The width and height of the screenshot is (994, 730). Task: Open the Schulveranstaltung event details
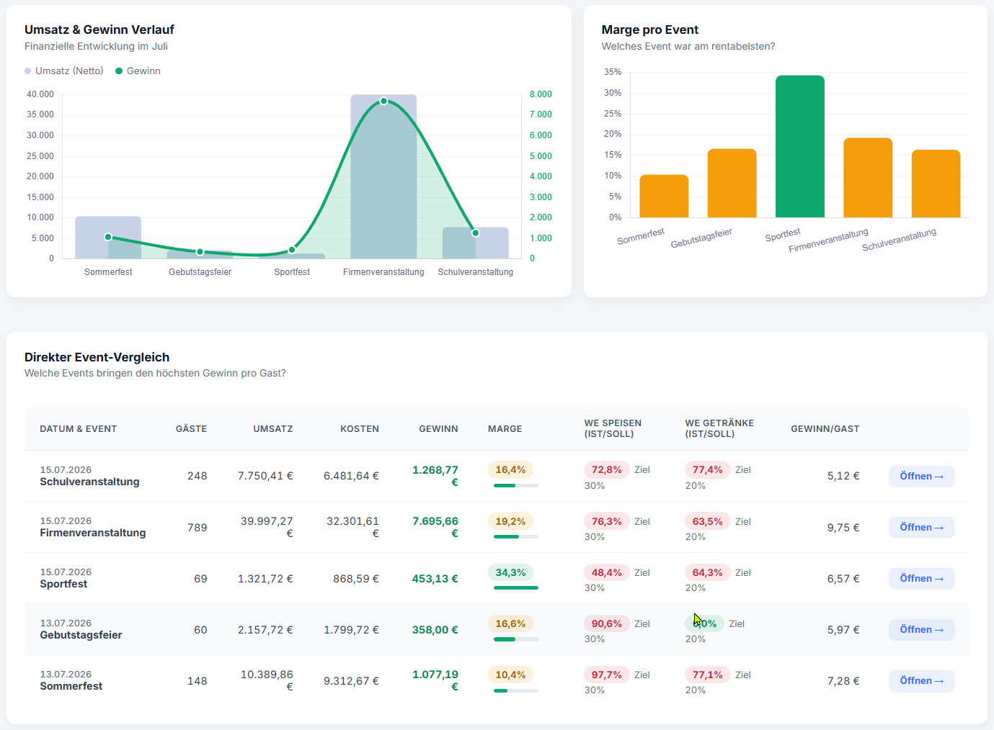click(921, 476)
